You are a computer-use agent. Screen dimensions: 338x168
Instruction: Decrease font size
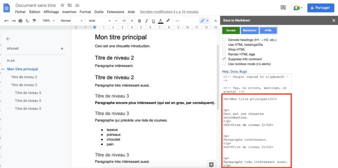point(116,21)
